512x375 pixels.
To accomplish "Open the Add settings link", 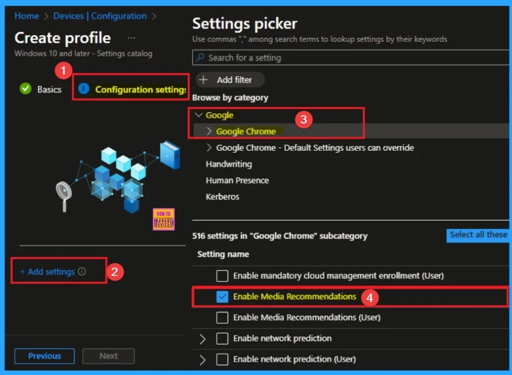I will (49, 271).
